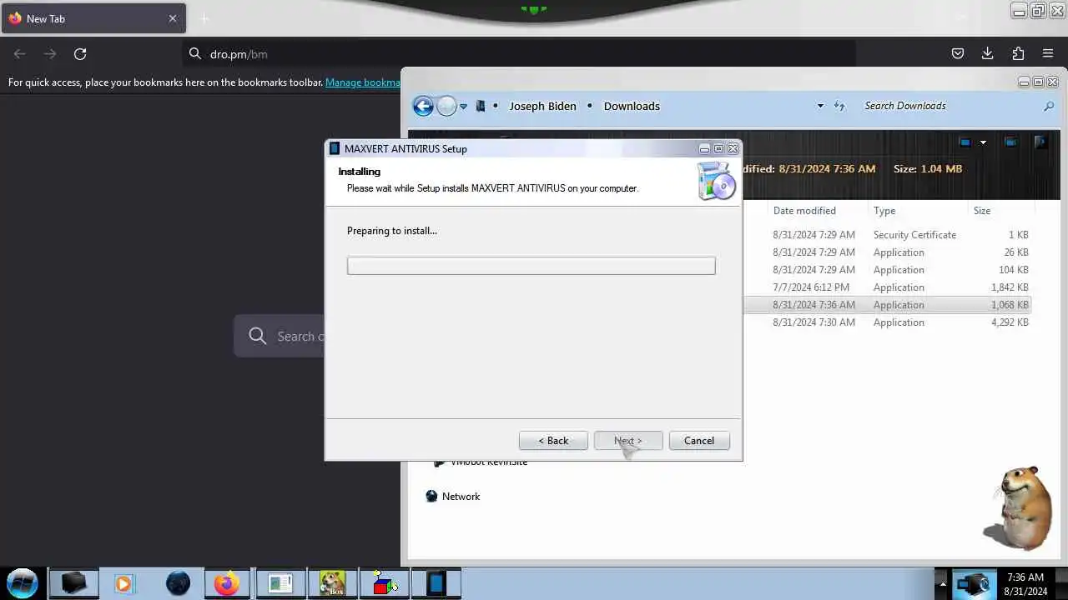
Task: Open the hamster Box taskbar icon
Action: coord(332,583)
